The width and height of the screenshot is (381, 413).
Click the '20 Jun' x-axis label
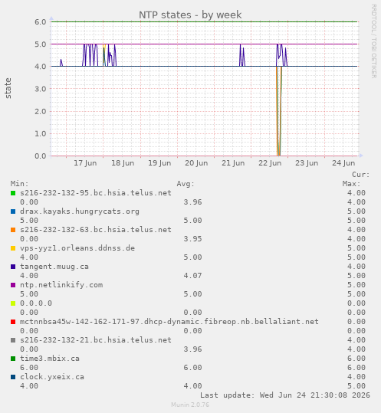(x=196, y=163)
